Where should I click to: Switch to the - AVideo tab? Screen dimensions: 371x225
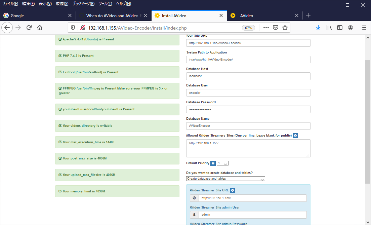[264, 15]
